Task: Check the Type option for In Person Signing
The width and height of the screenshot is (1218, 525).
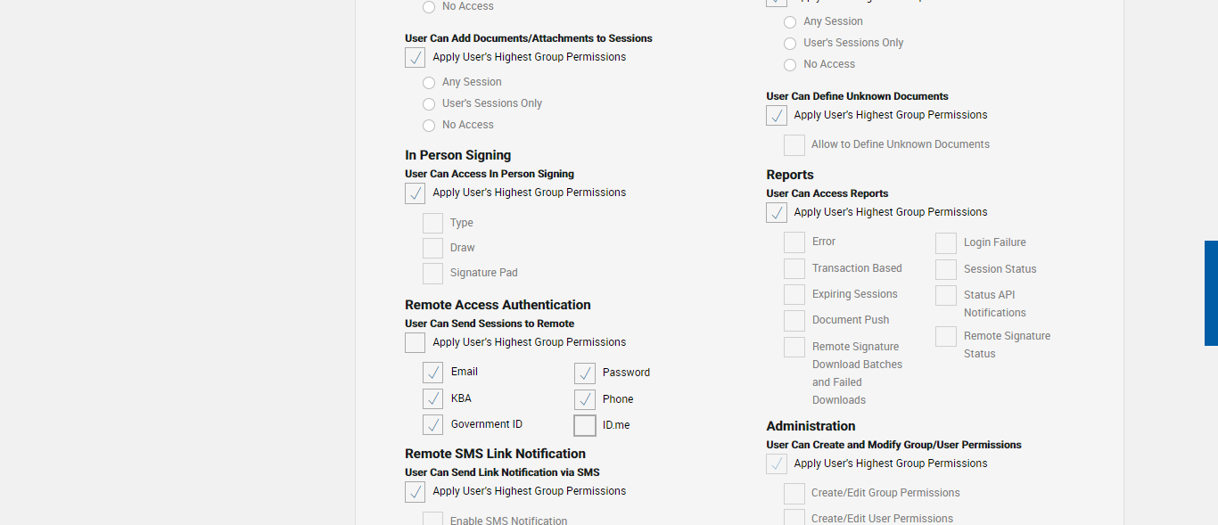Action: pos(433,223)
